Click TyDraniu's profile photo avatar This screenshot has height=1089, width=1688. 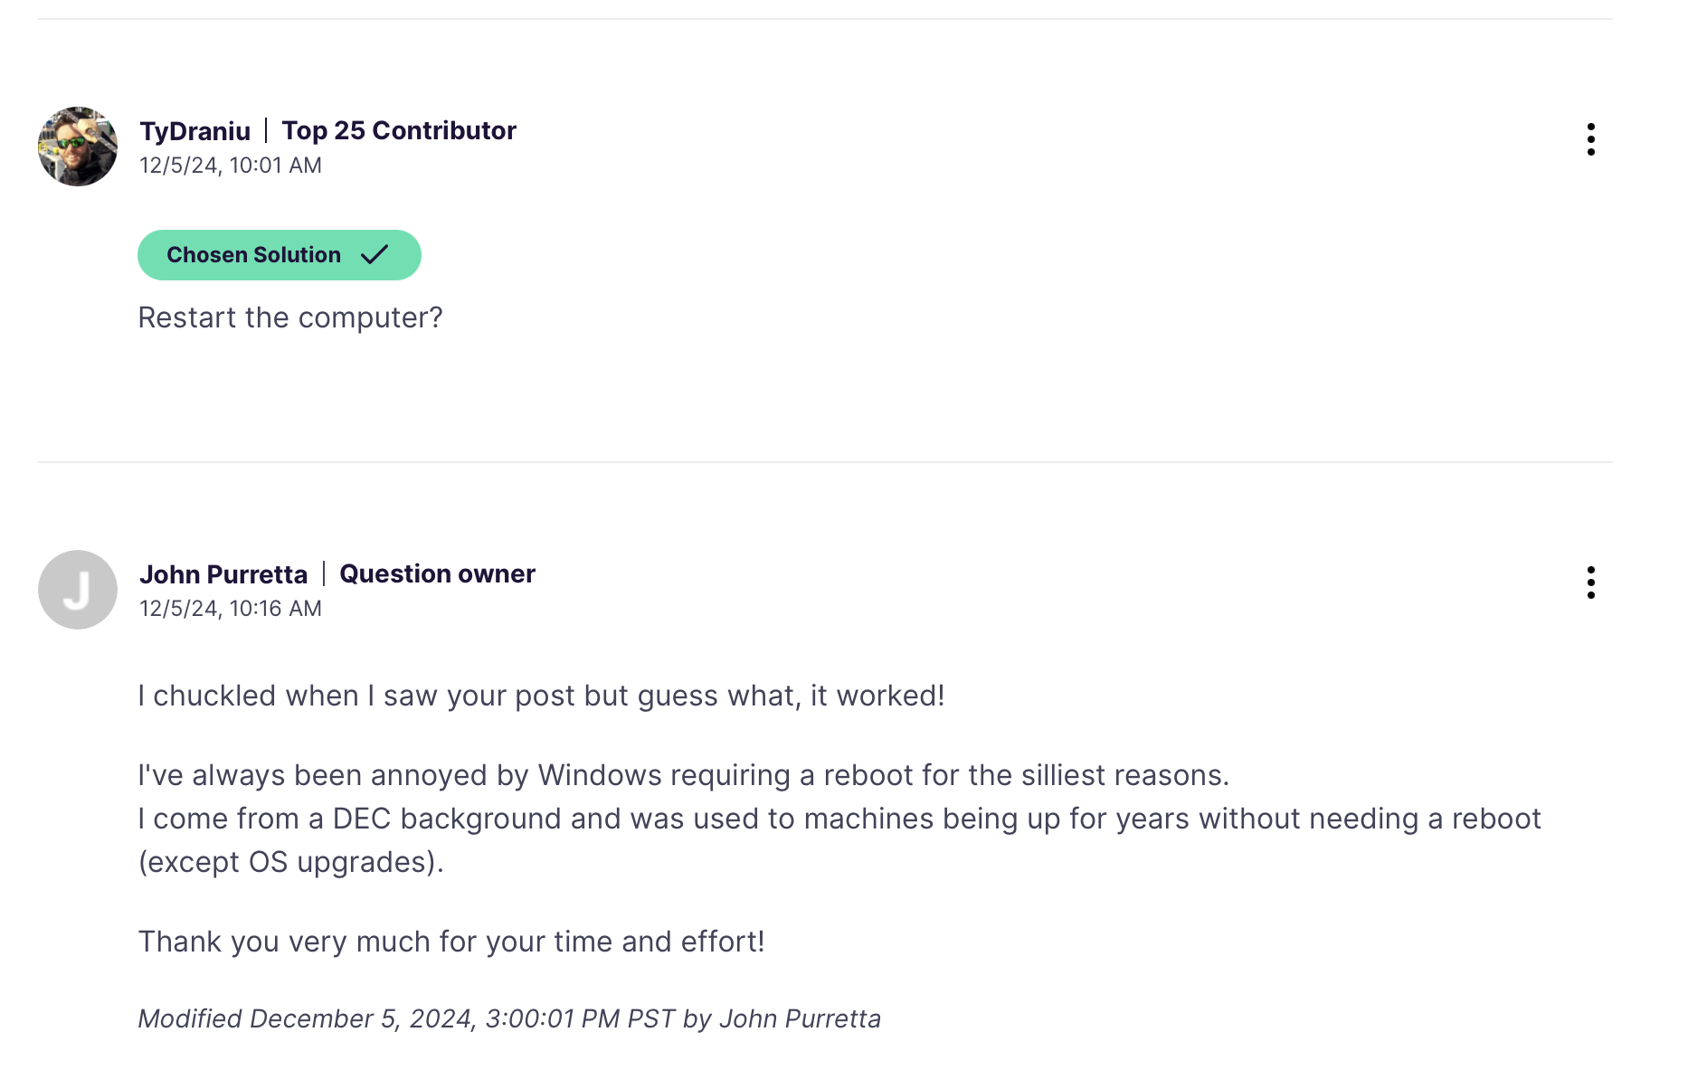point(78,147)
